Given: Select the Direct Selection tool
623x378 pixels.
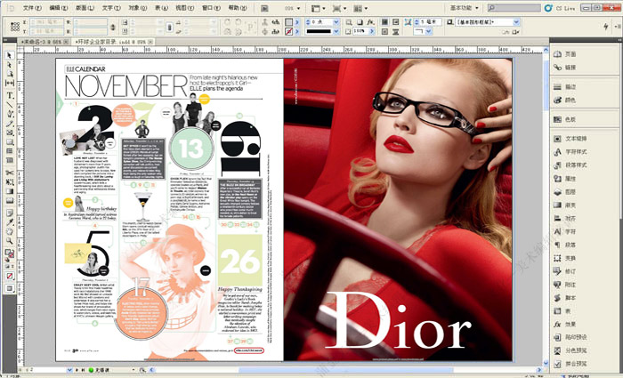Looking at the screenshot, I should coord(10,65).
